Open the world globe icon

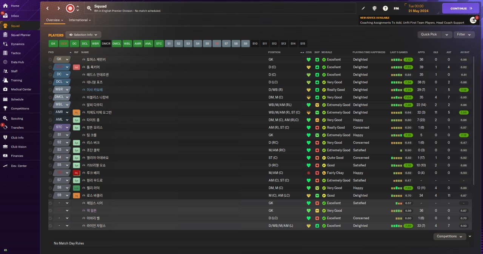click(374, 8)
